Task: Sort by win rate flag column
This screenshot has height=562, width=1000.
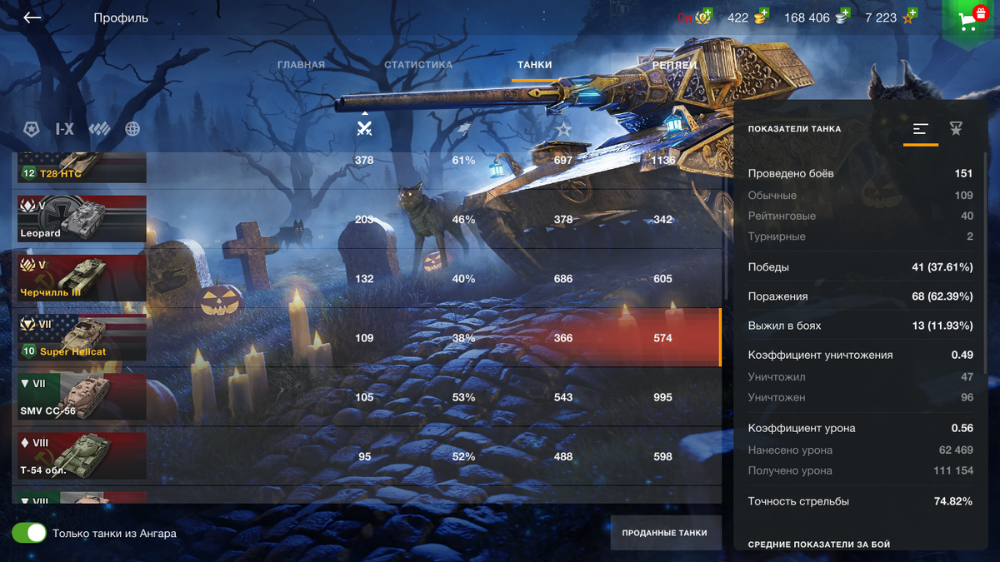Action: 463,128
